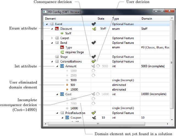Viewport: 176px width, 136px height.
Task: Click the requires Stage constraint icon
Action: coord(62,52)
